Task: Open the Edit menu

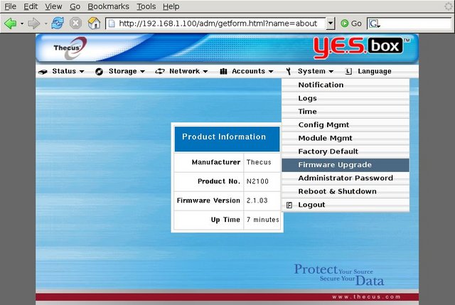Action: point(31,6)
